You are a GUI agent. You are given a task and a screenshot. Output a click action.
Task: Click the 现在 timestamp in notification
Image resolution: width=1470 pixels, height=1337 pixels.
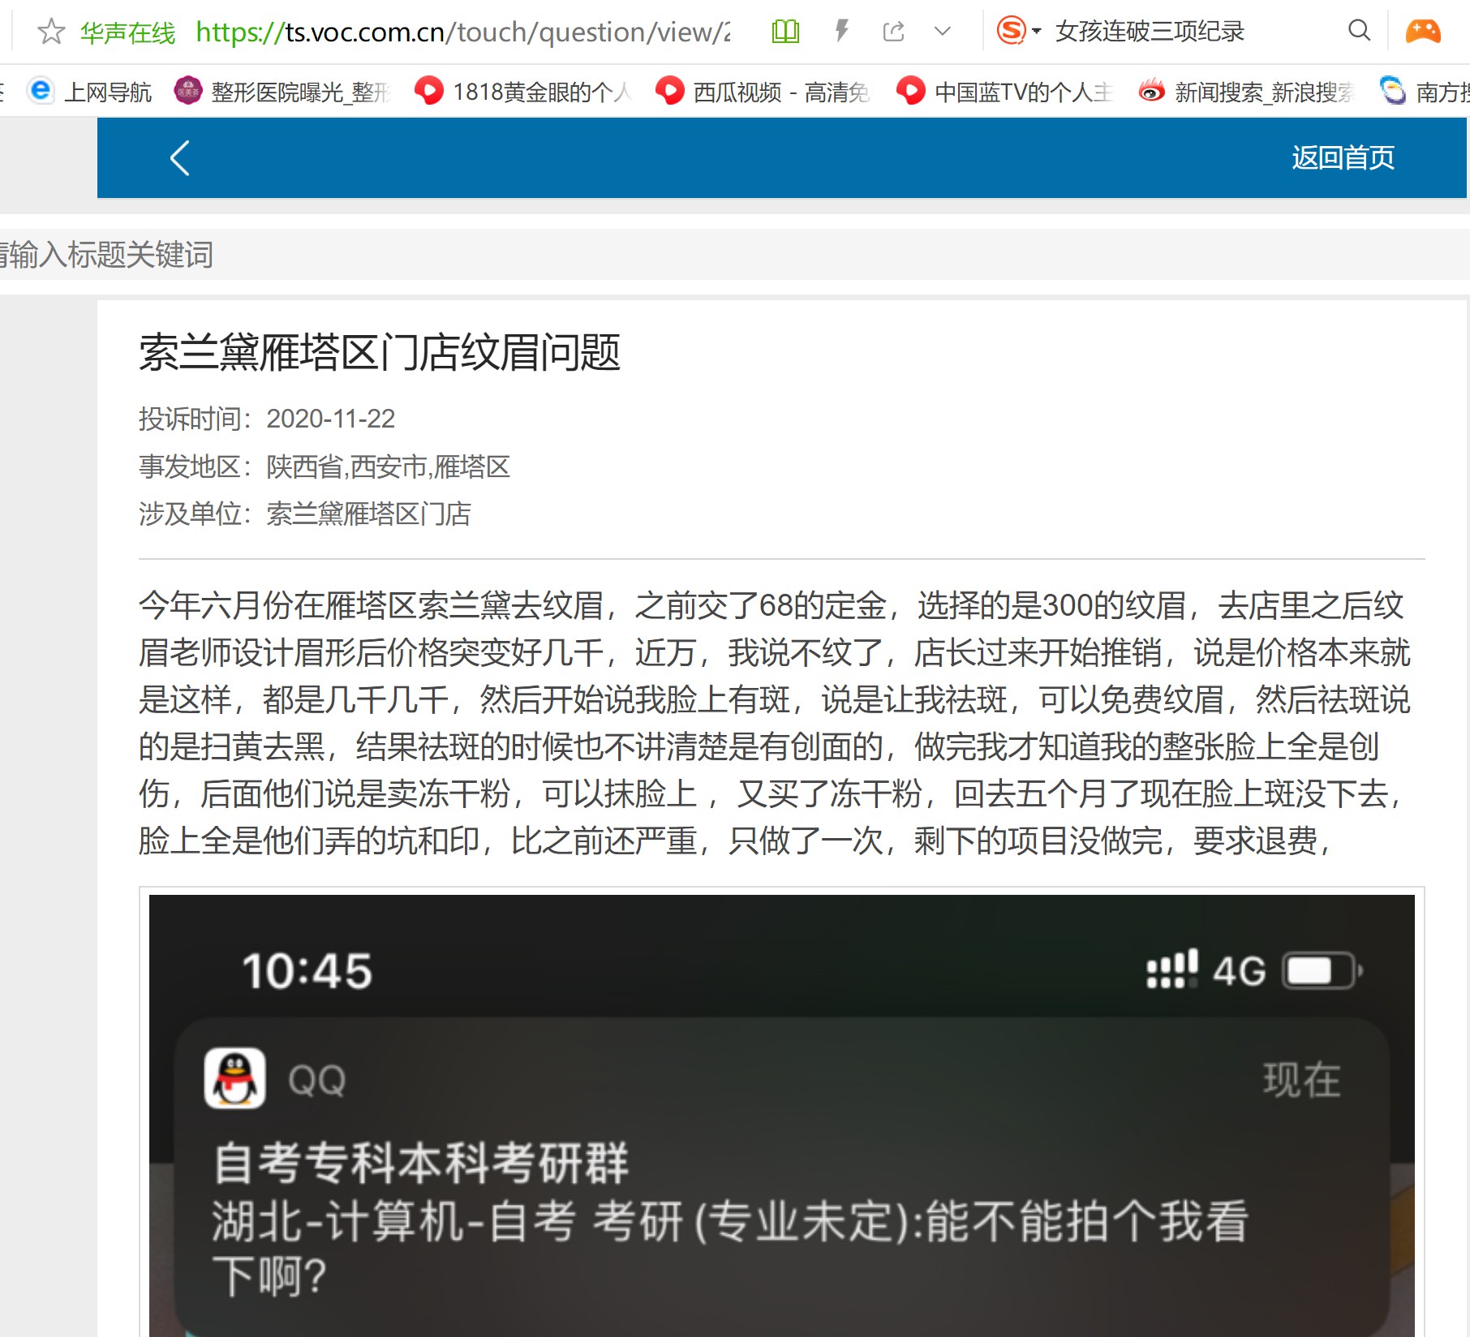[1301, 1080]
